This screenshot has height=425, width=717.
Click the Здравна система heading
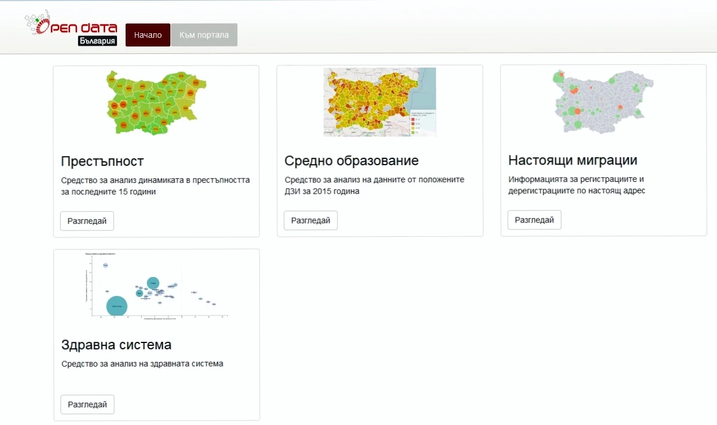(116, 345)
